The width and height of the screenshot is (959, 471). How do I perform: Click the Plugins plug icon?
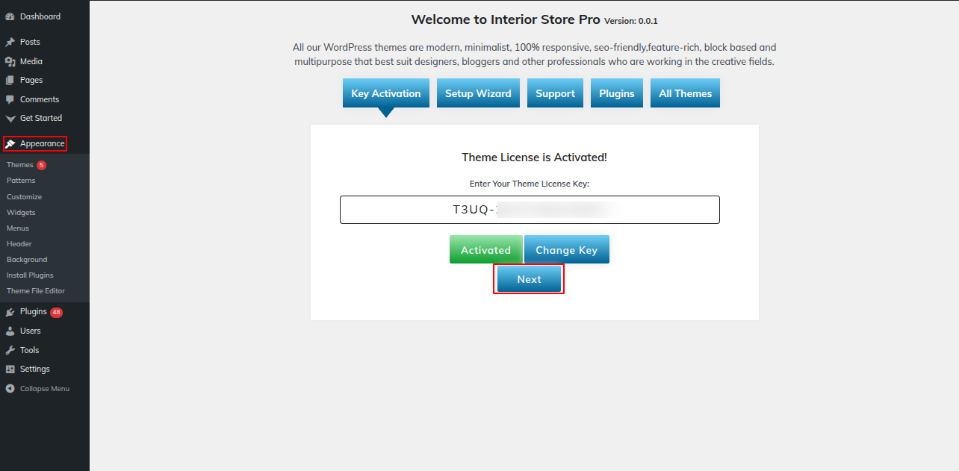(x=10, y=312)
